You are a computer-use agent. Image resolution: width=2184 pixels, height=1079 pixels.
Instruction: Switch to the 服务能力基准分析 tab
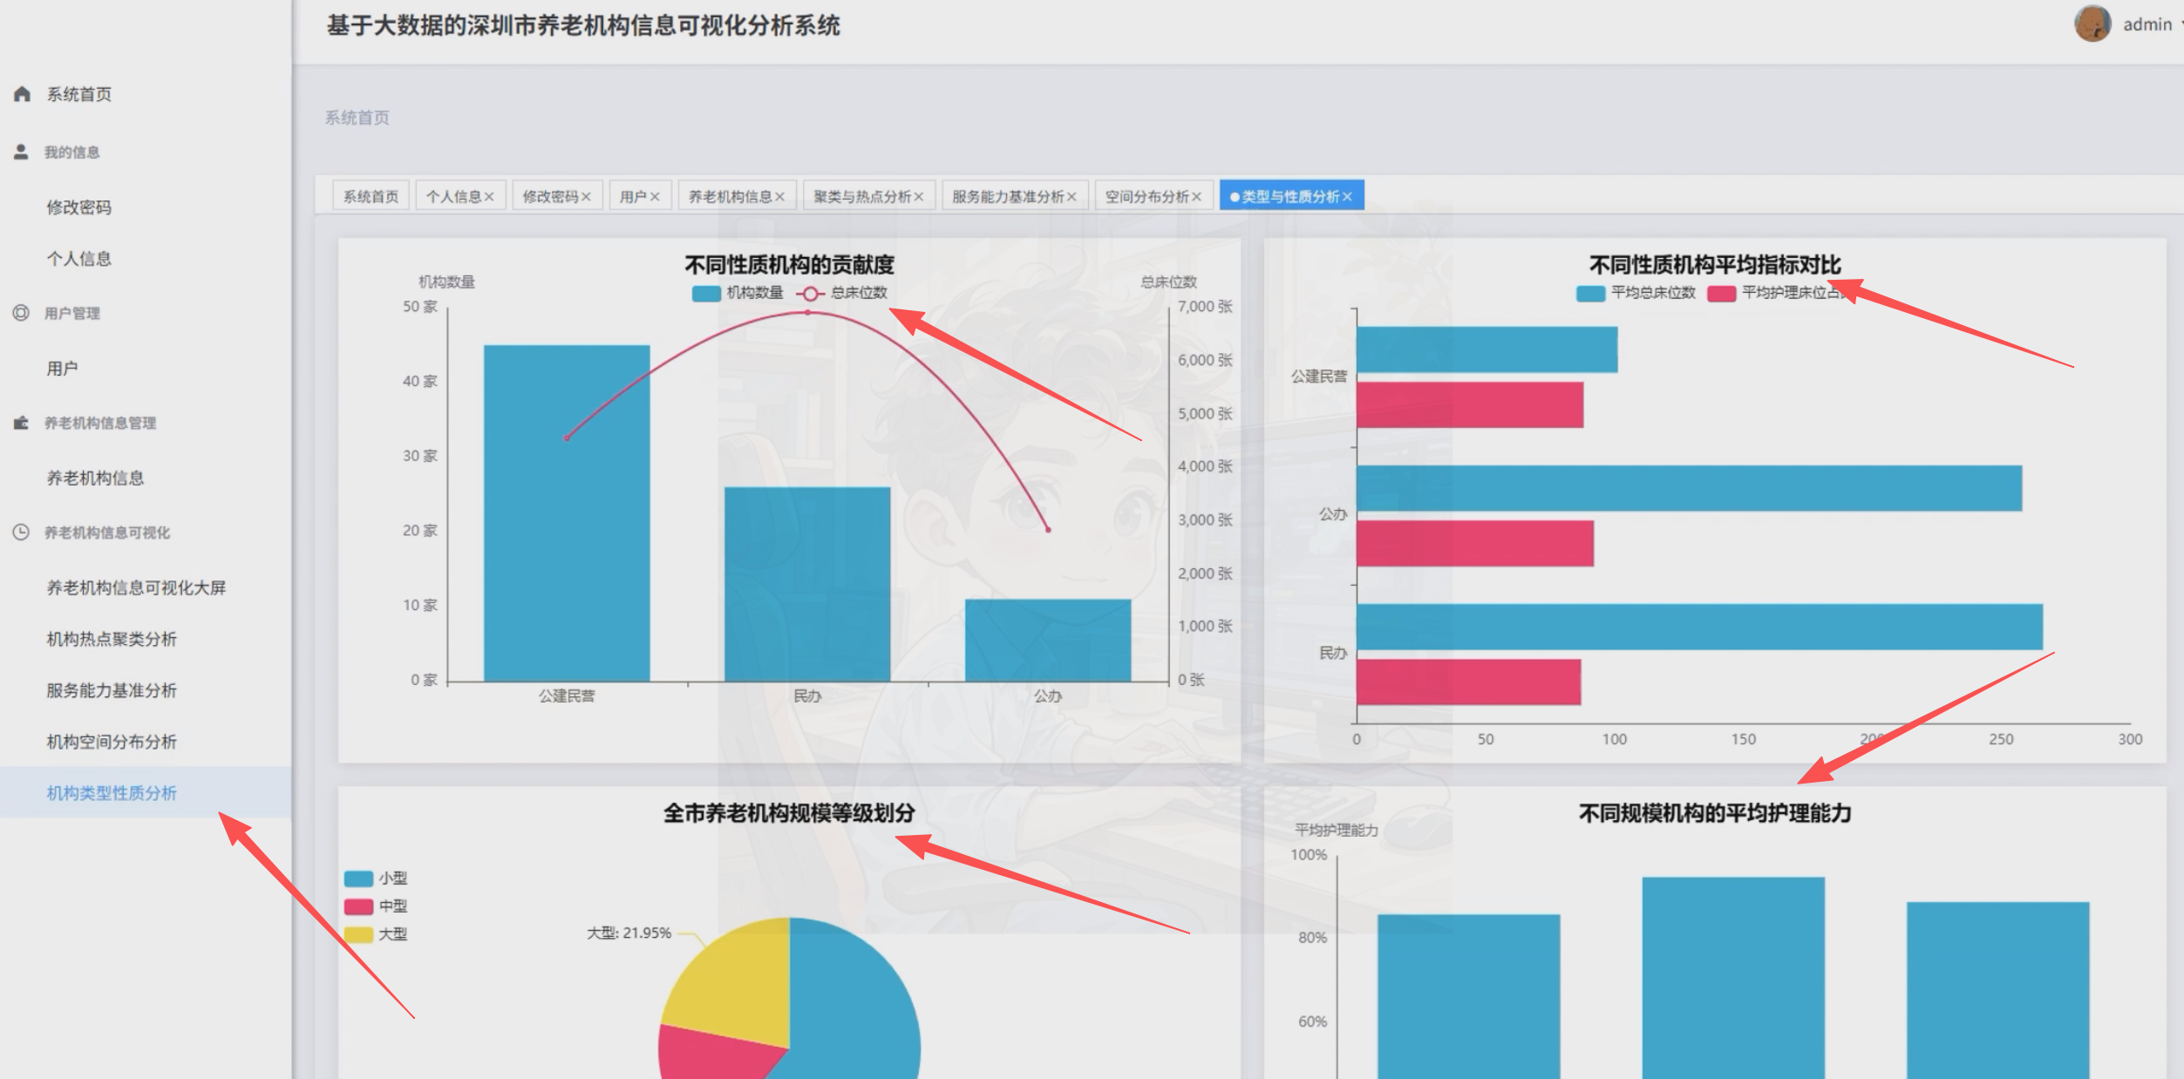[x=1007, y=197]
